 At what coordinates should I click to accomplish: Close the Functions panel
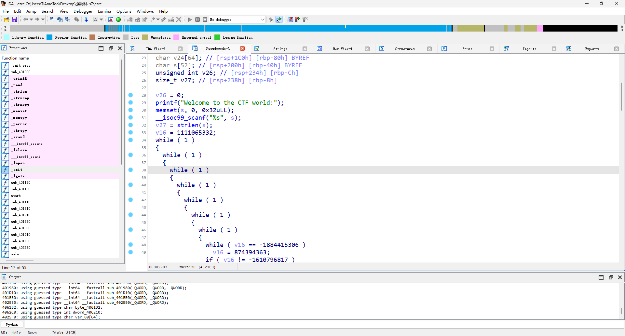(120, 48)
